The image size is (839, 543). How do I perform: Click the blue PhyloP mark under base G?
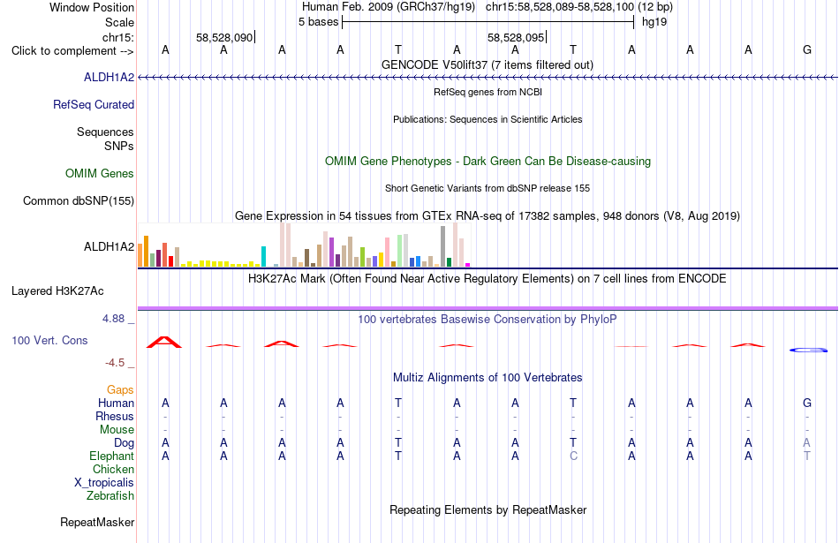click(x=808, y=350)
